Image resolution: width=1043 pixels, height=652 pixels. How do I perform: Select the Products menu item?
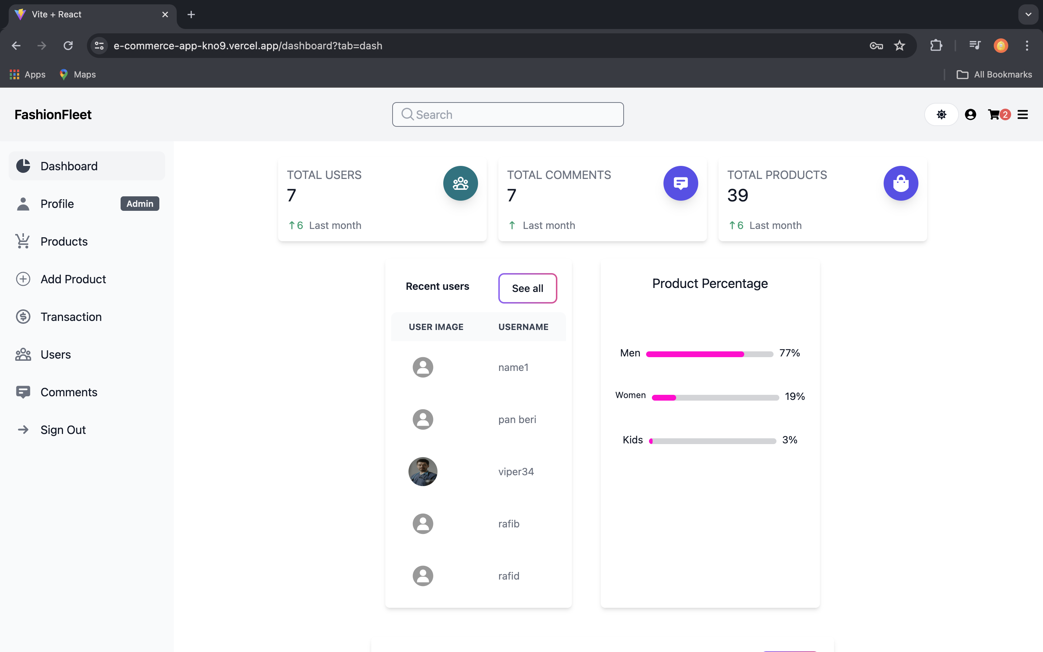(x=64, y=241)
